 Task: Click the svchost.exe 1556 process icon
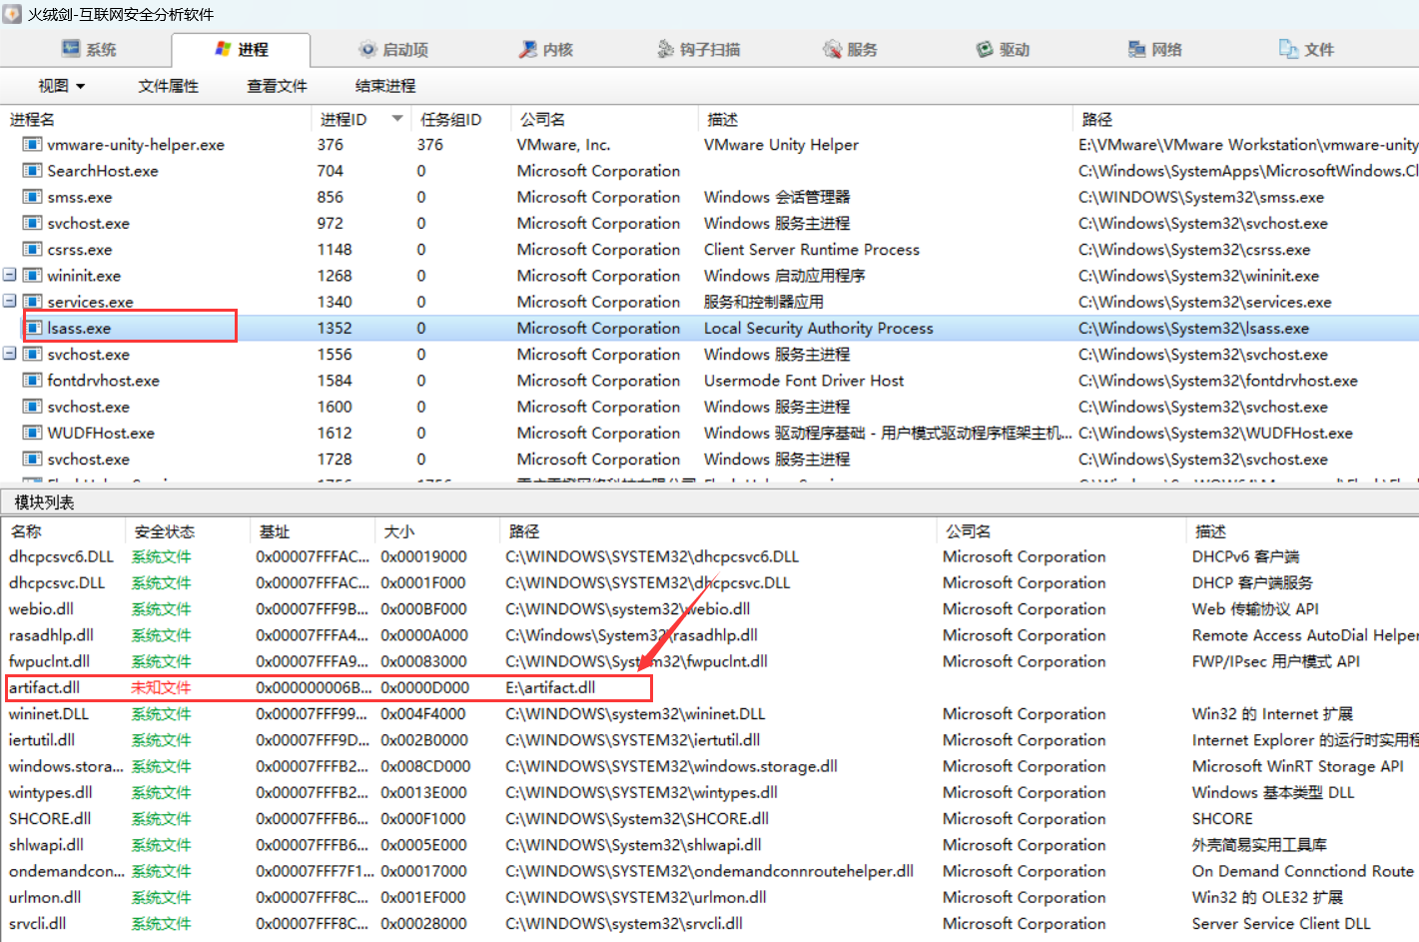32,355
